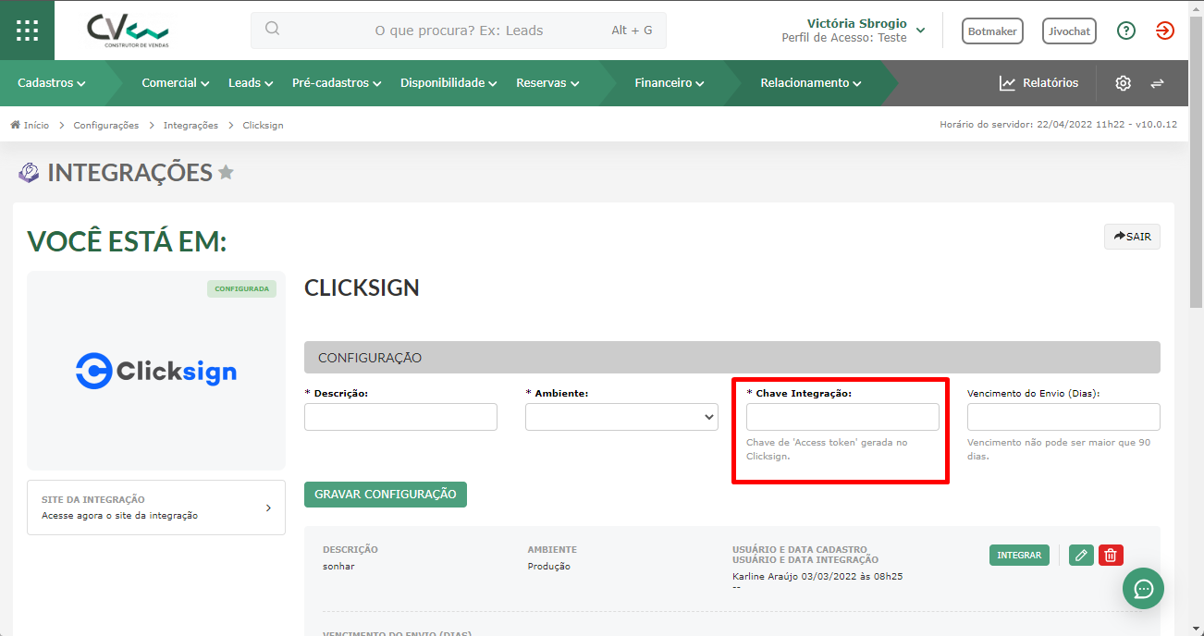
Task: Go to Integrações breadcrumb link
Action: point(190,125)
